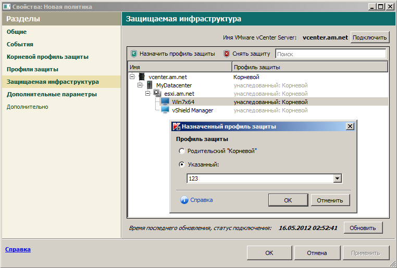Select the Указанный radio button
This screenshot has height=268, width=397.
pos(182,164)
